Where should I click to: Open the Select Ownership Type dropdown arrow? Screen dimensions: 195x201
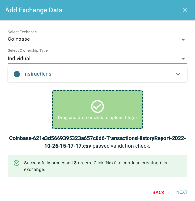click(x=183, y=59)
